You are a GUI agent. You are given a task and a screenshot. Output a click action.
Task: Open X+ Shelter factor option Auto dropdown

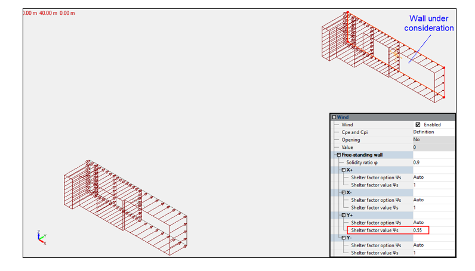(432, 177)
